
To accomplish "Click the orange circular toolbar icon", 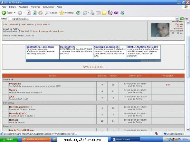I will point(110,13).
